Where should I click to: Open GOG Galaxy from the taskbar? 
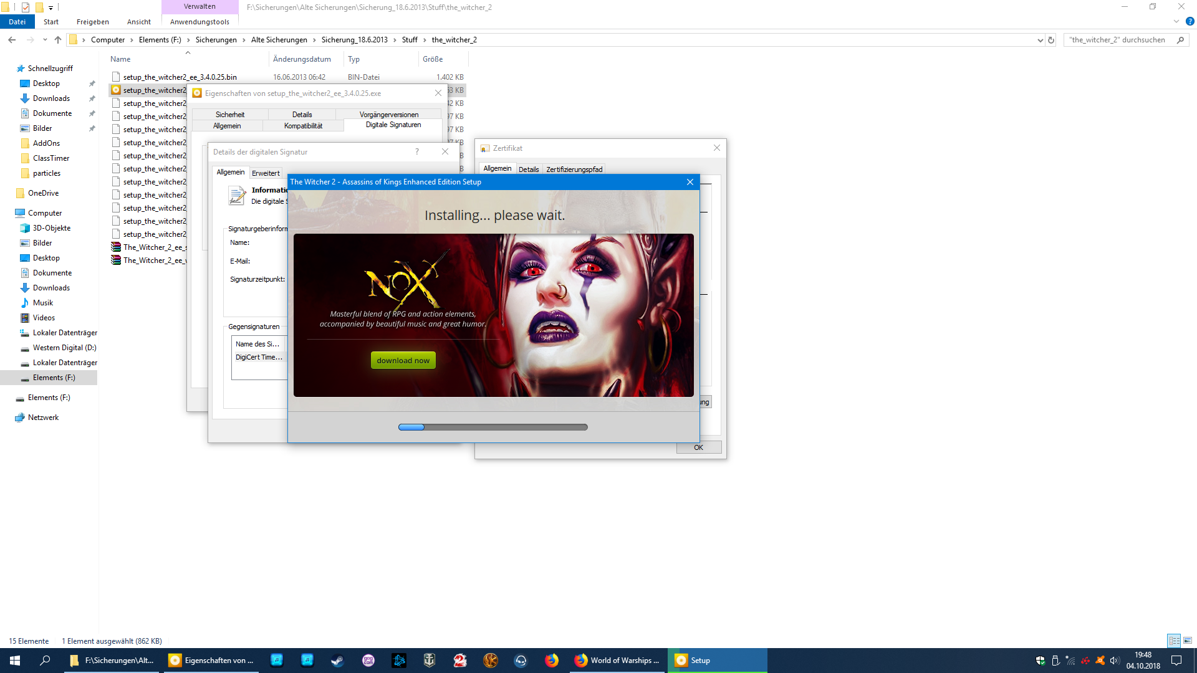point(368,661)
